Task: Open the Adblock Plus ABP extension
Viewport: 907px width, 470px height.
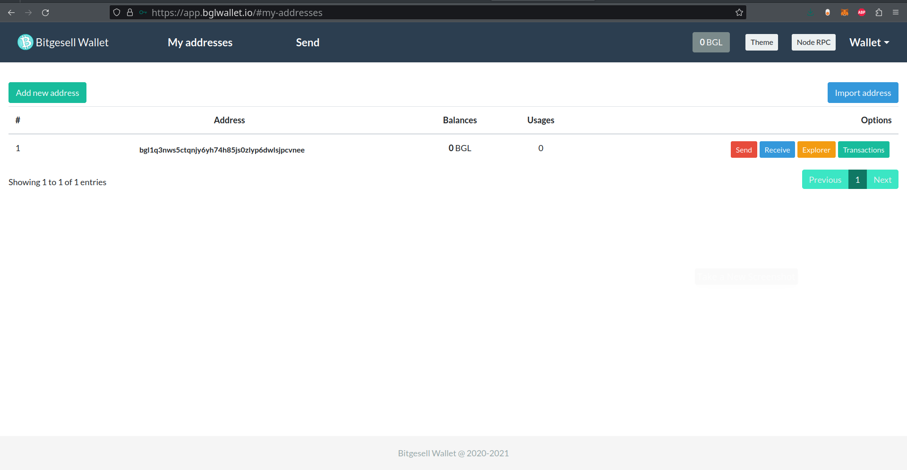Action: pyautogui.click(x=862, y=13)
